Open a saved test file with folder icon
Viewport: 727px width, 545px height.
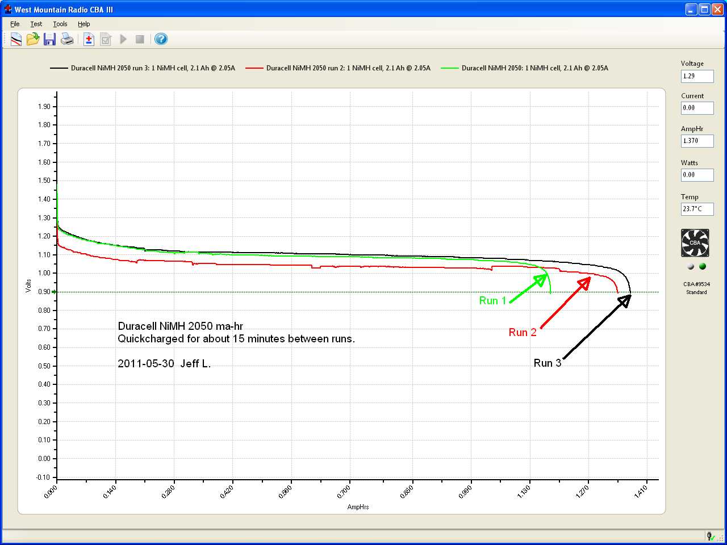(x=33, y=39)
